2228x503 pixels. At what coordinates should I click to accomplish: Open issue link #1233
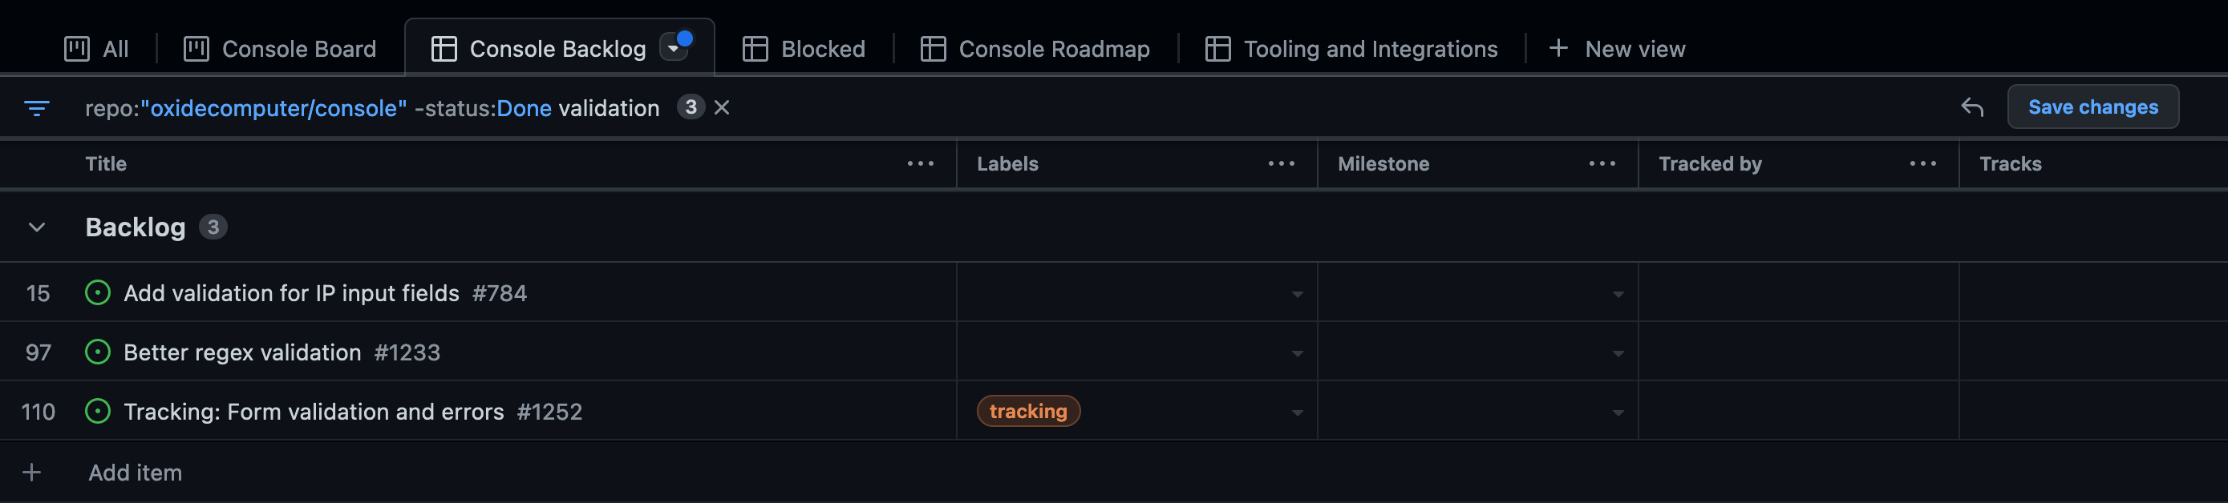(407, 352)
